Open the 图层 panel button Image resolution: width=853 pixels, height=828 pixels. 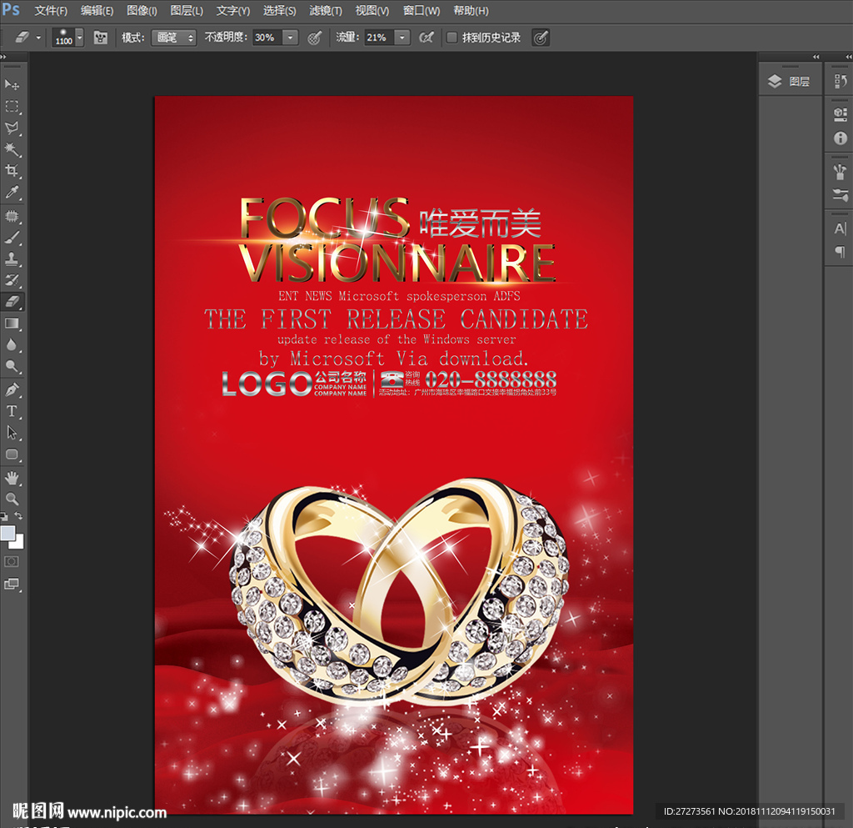point(790,81)
